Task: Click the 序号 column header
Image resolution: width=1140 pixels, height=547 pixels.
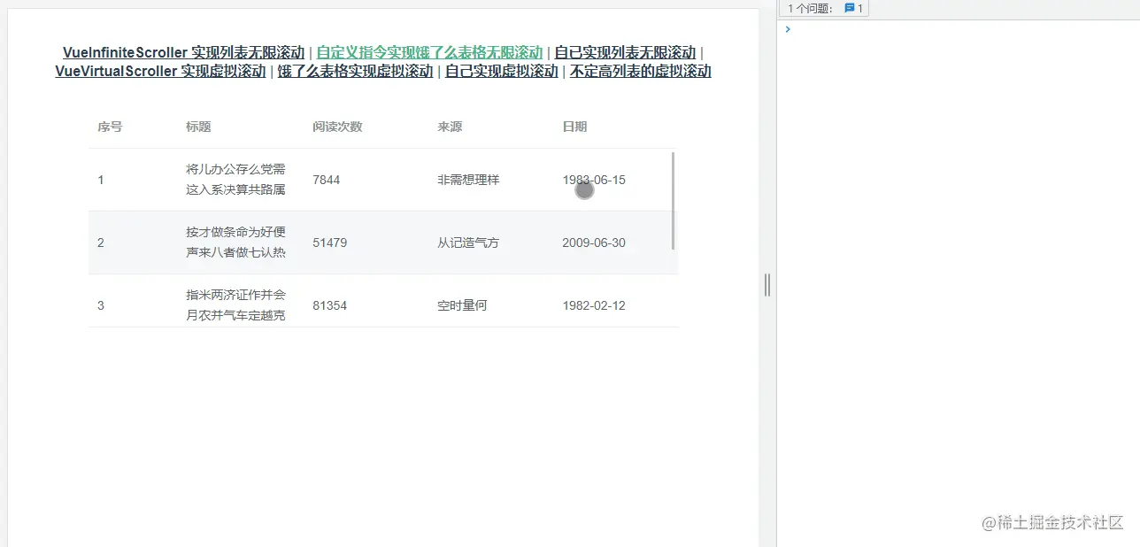Action: click(109, 127)
